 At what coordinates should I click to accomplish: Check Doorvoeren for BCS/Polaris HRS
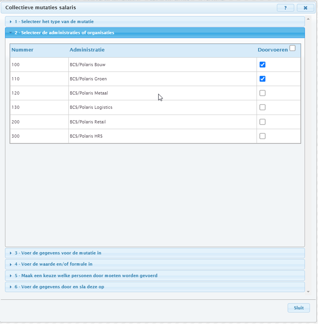262,136
